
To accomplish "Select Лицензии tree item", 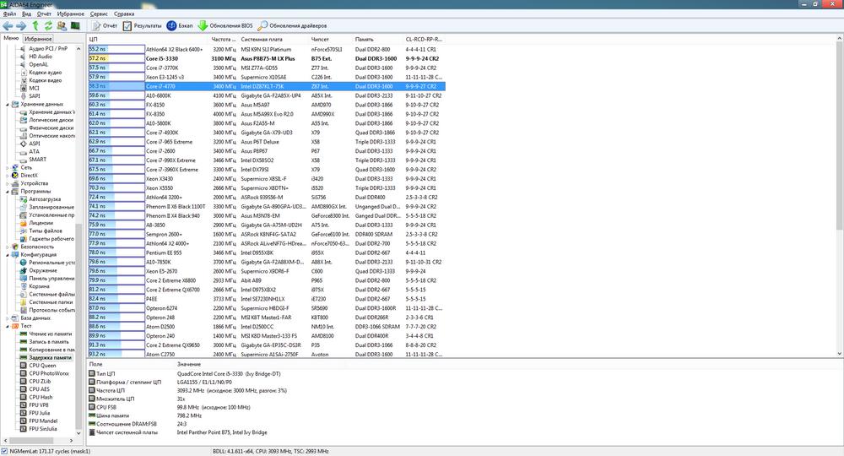I will pyautogui.click(x=41, y=223).
